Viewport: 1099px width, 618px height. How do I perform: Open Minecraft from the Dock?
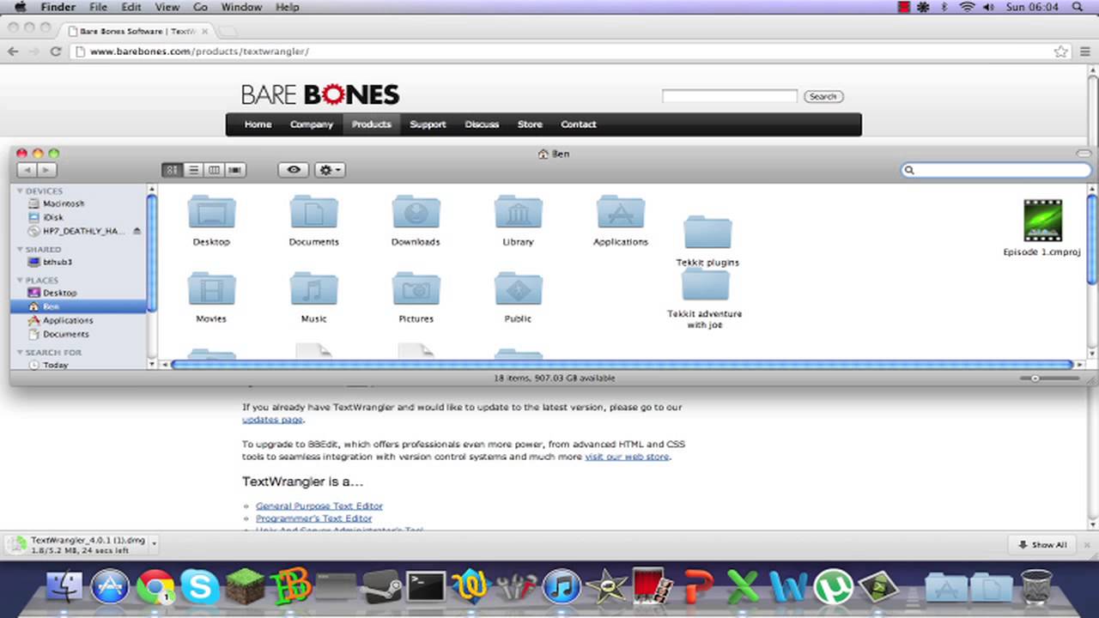coord(246,587)
